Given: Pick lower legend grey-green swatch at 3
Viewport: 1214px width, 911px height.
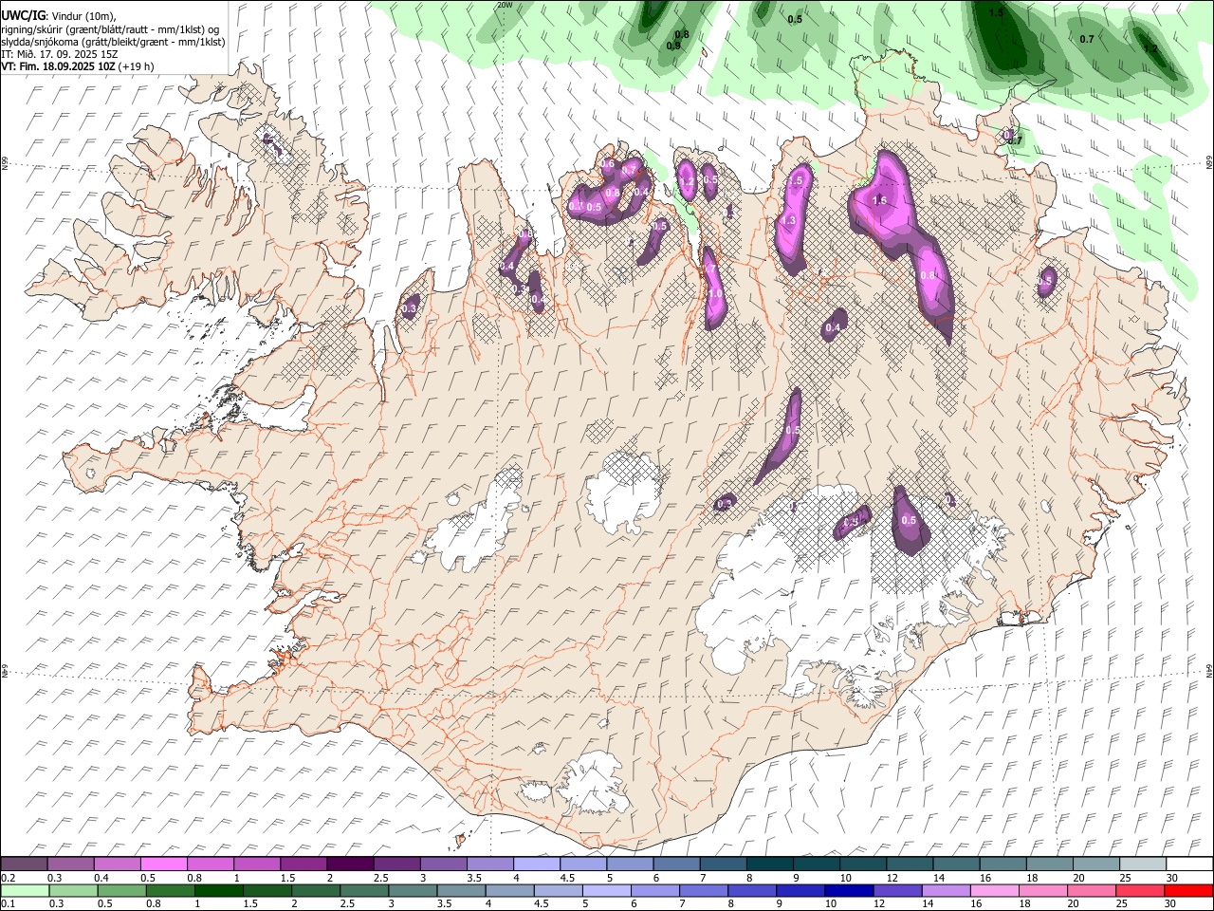Looking at the screenshot, I should tap(413, 890).
